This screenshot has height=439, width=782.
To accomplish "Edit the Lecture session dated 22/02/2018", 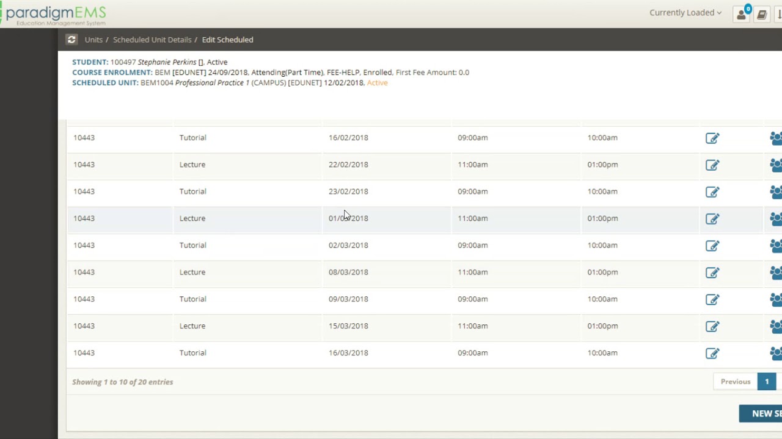I will (x=712, y=165).
